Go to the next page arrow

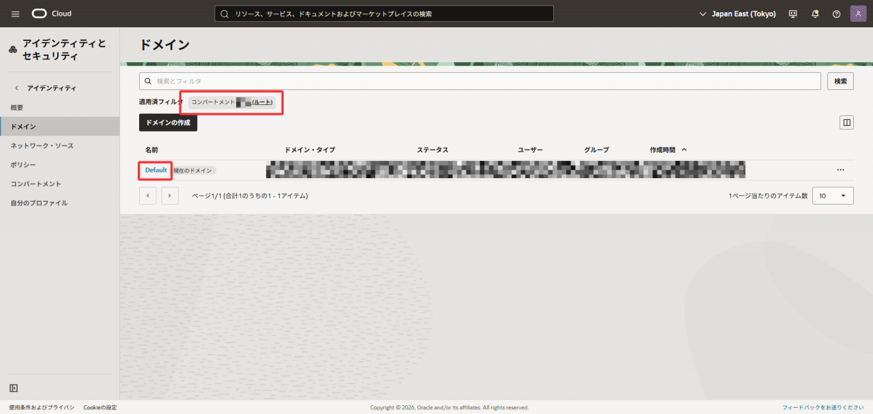tap(170, 196)
